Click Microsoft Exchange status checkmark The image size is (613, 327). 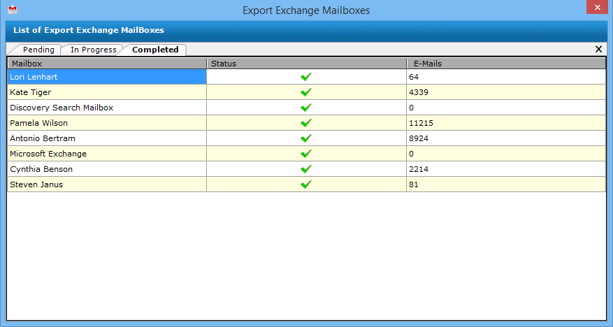(x=306, y=153)
